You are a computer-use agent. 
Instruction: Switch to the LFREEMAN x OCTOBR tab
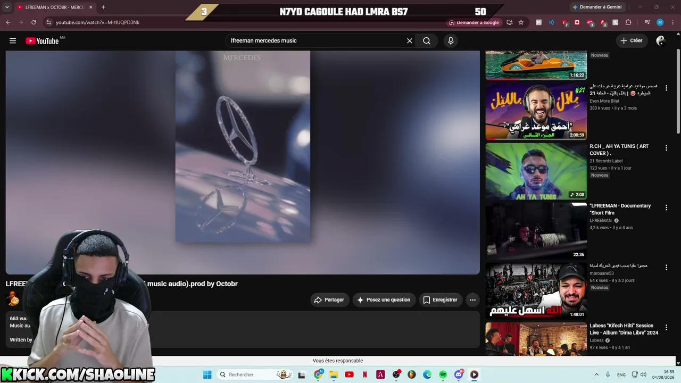[x=54, y=7]
